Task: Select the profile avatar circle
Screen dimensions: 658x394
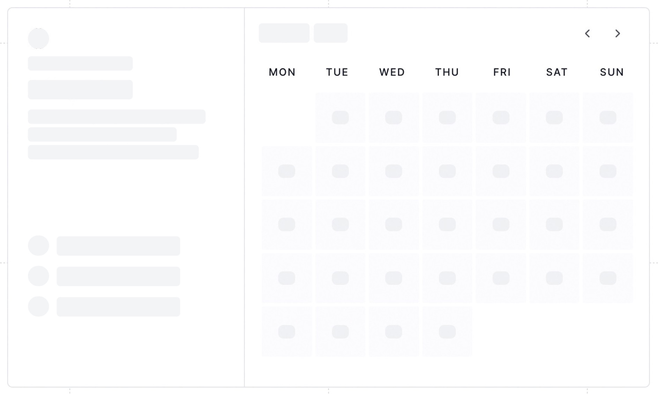Action: coord(38,38)
